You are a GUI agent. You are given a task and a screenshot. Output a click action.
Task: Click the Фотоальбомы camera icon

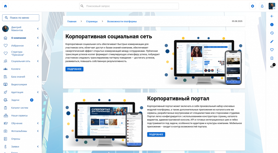[x=5, y=131]
